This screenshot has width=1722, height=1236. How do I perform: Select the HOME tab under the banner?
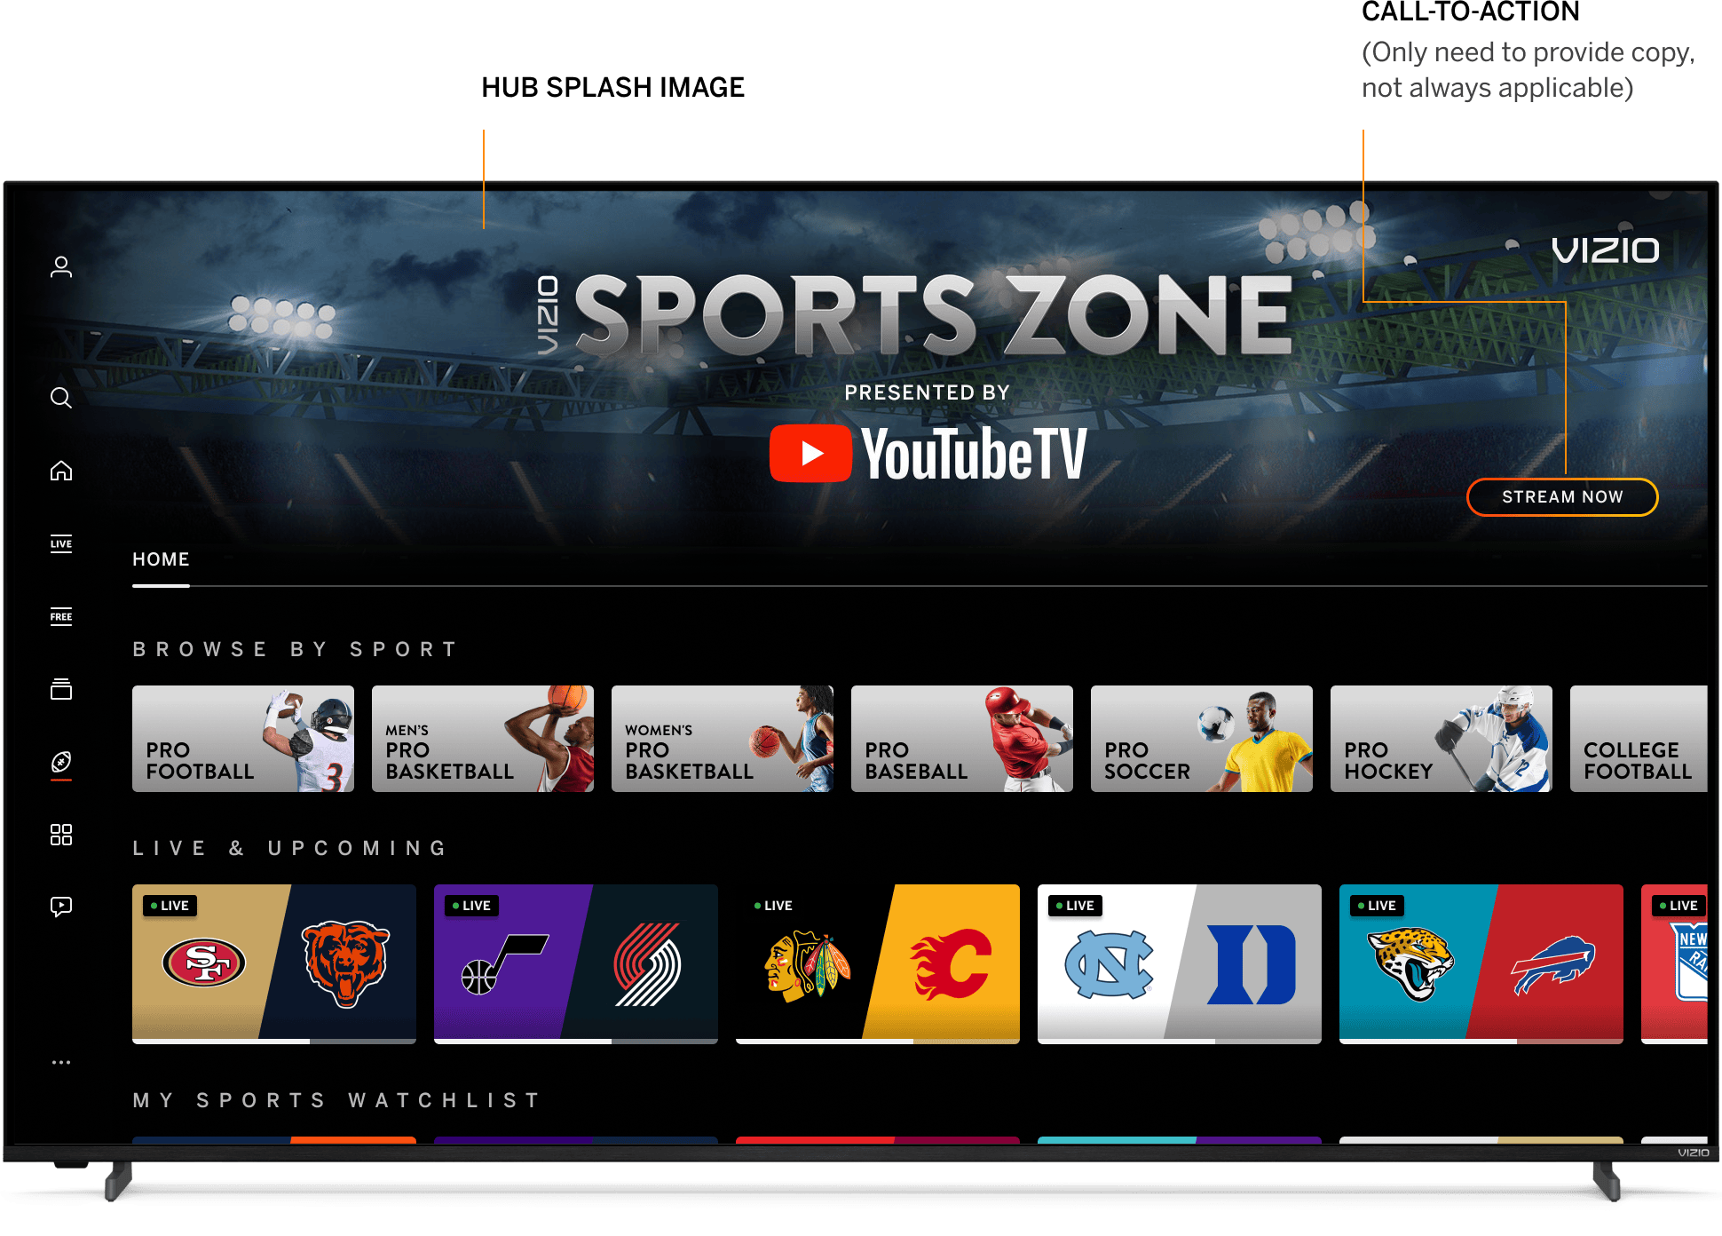[x=161, y=559]
